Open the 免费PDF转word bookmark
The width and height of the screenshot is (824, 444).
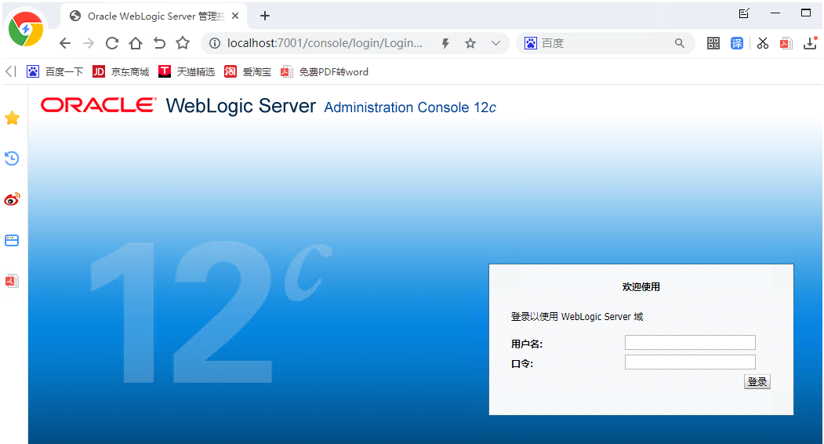click(325, 71)
